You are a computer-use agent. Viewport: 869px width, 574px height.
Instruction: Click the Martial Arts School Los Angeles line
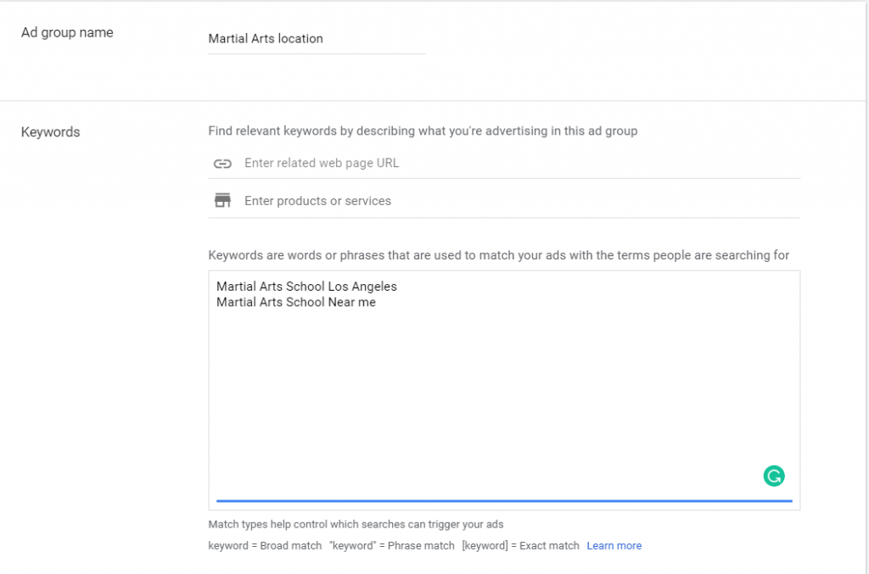click(306, 287)
